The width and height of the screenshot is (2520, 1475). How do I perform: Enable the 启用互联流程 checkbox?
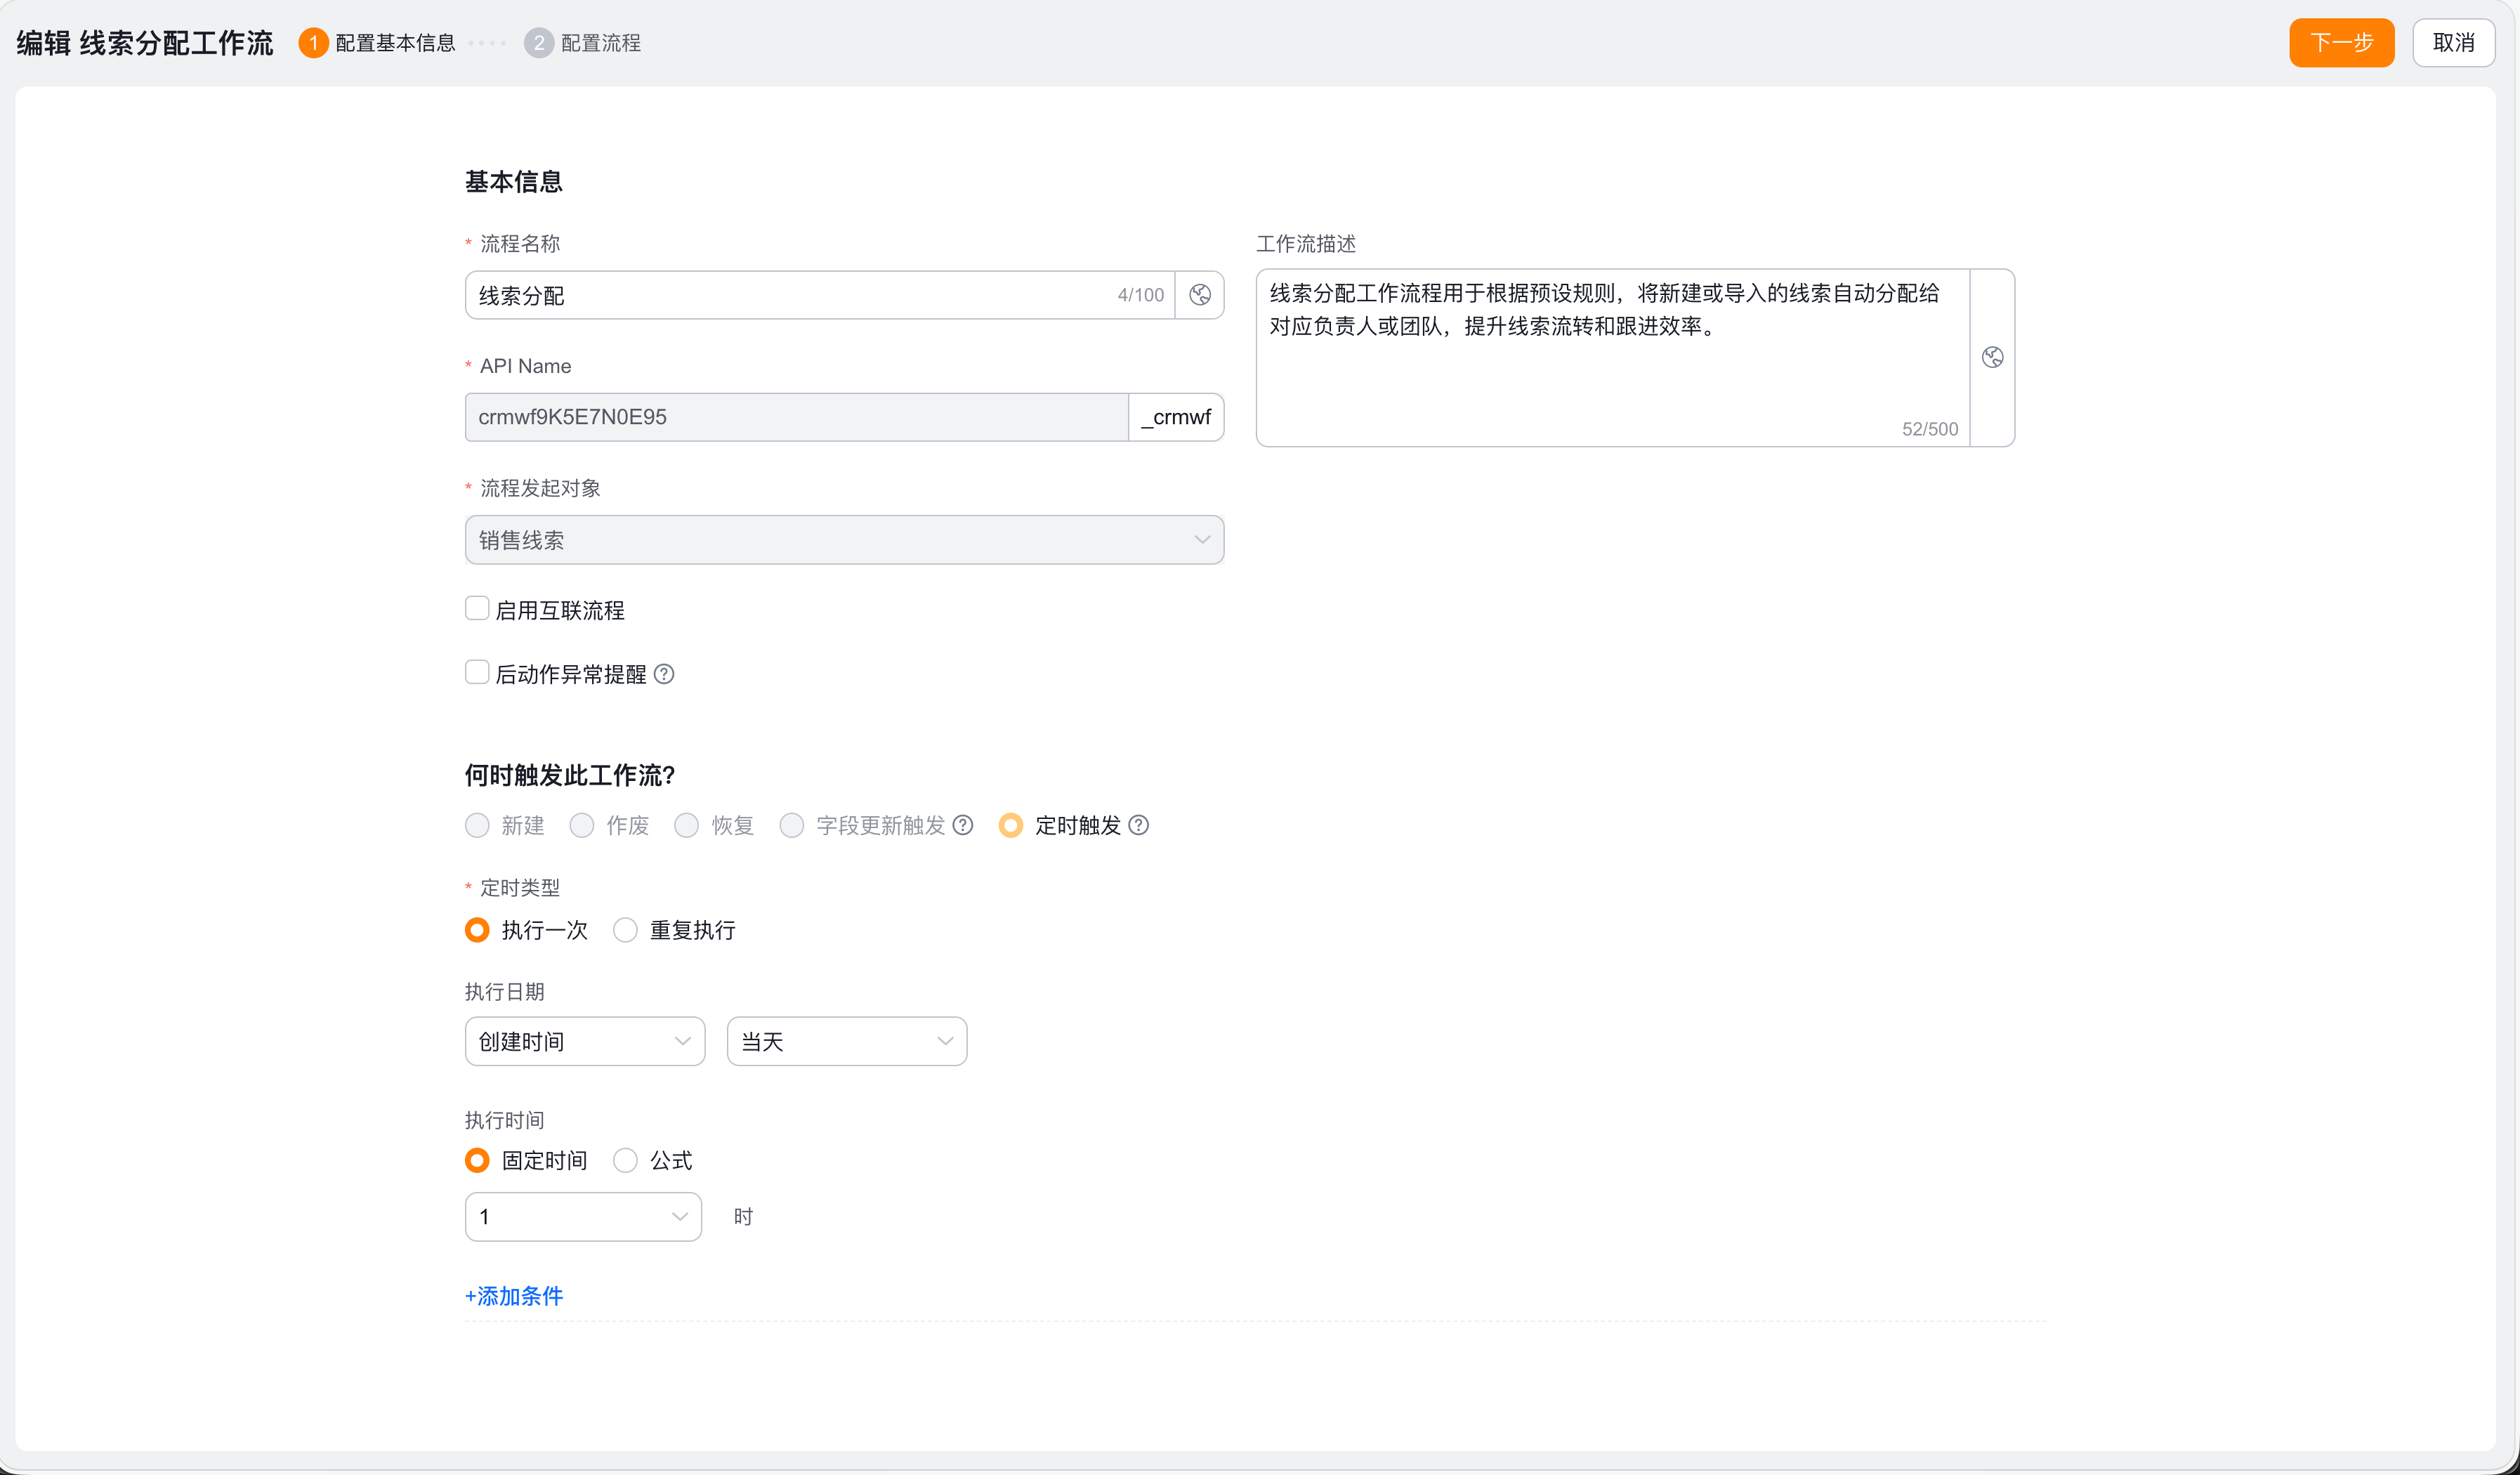[x=477, y=608]
